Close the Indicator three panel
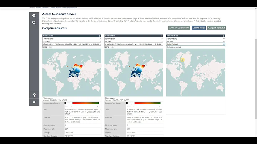Viewport: 257px width, 144px height. coord(223,36)
